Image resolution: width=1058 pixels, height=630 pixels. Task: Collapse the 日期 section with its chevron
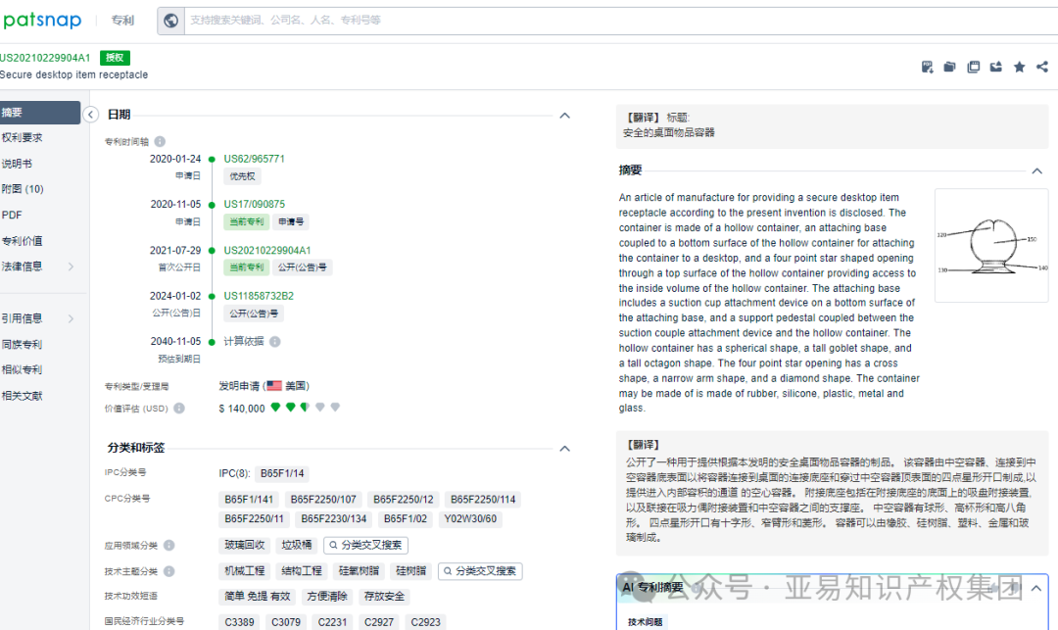(x=565, y=115)
